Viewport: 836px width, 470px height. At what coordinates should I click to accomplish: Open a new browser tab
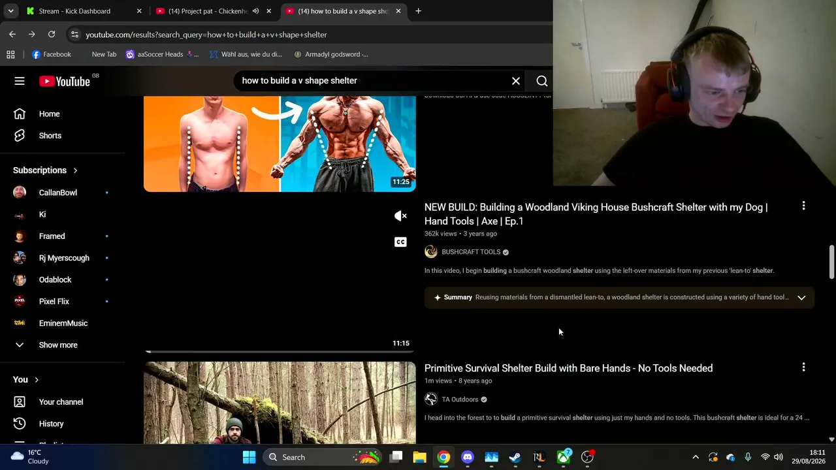(418, 11)
